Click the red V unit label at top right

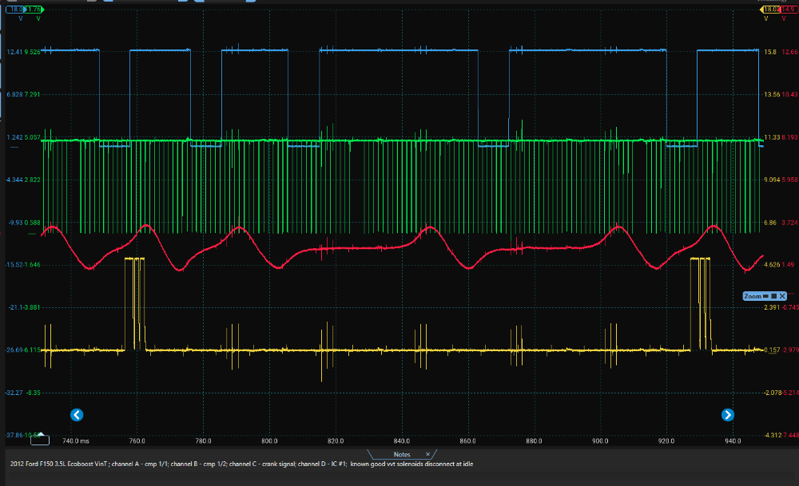[783, 18]
